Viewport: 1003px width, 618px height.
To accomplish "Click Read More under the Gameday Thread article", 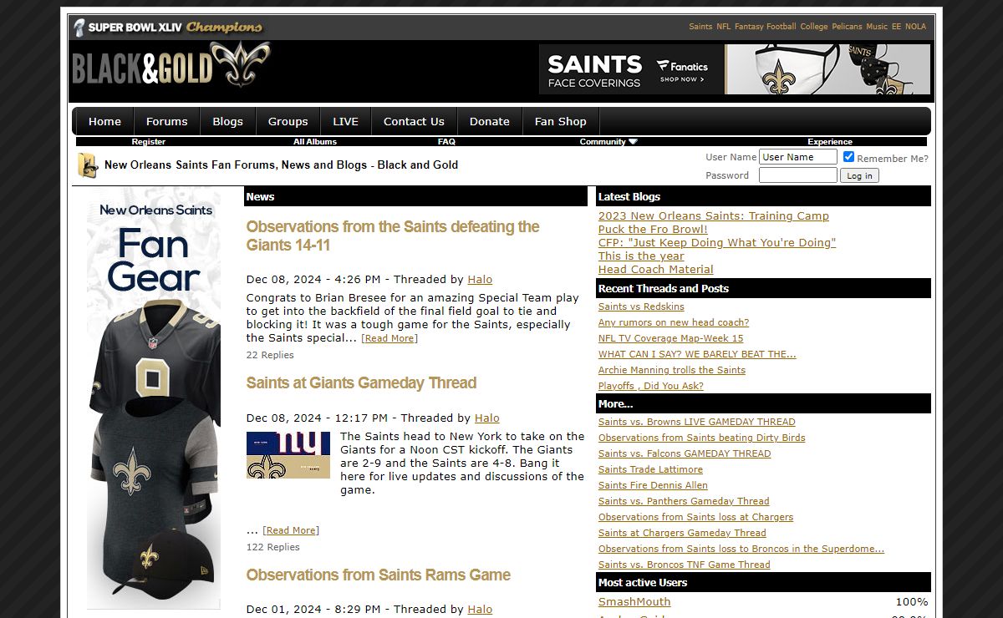I will click(x=291, y=530).
